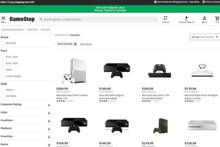
Task: Click the $219.99 price text
Action: point(148,143)
